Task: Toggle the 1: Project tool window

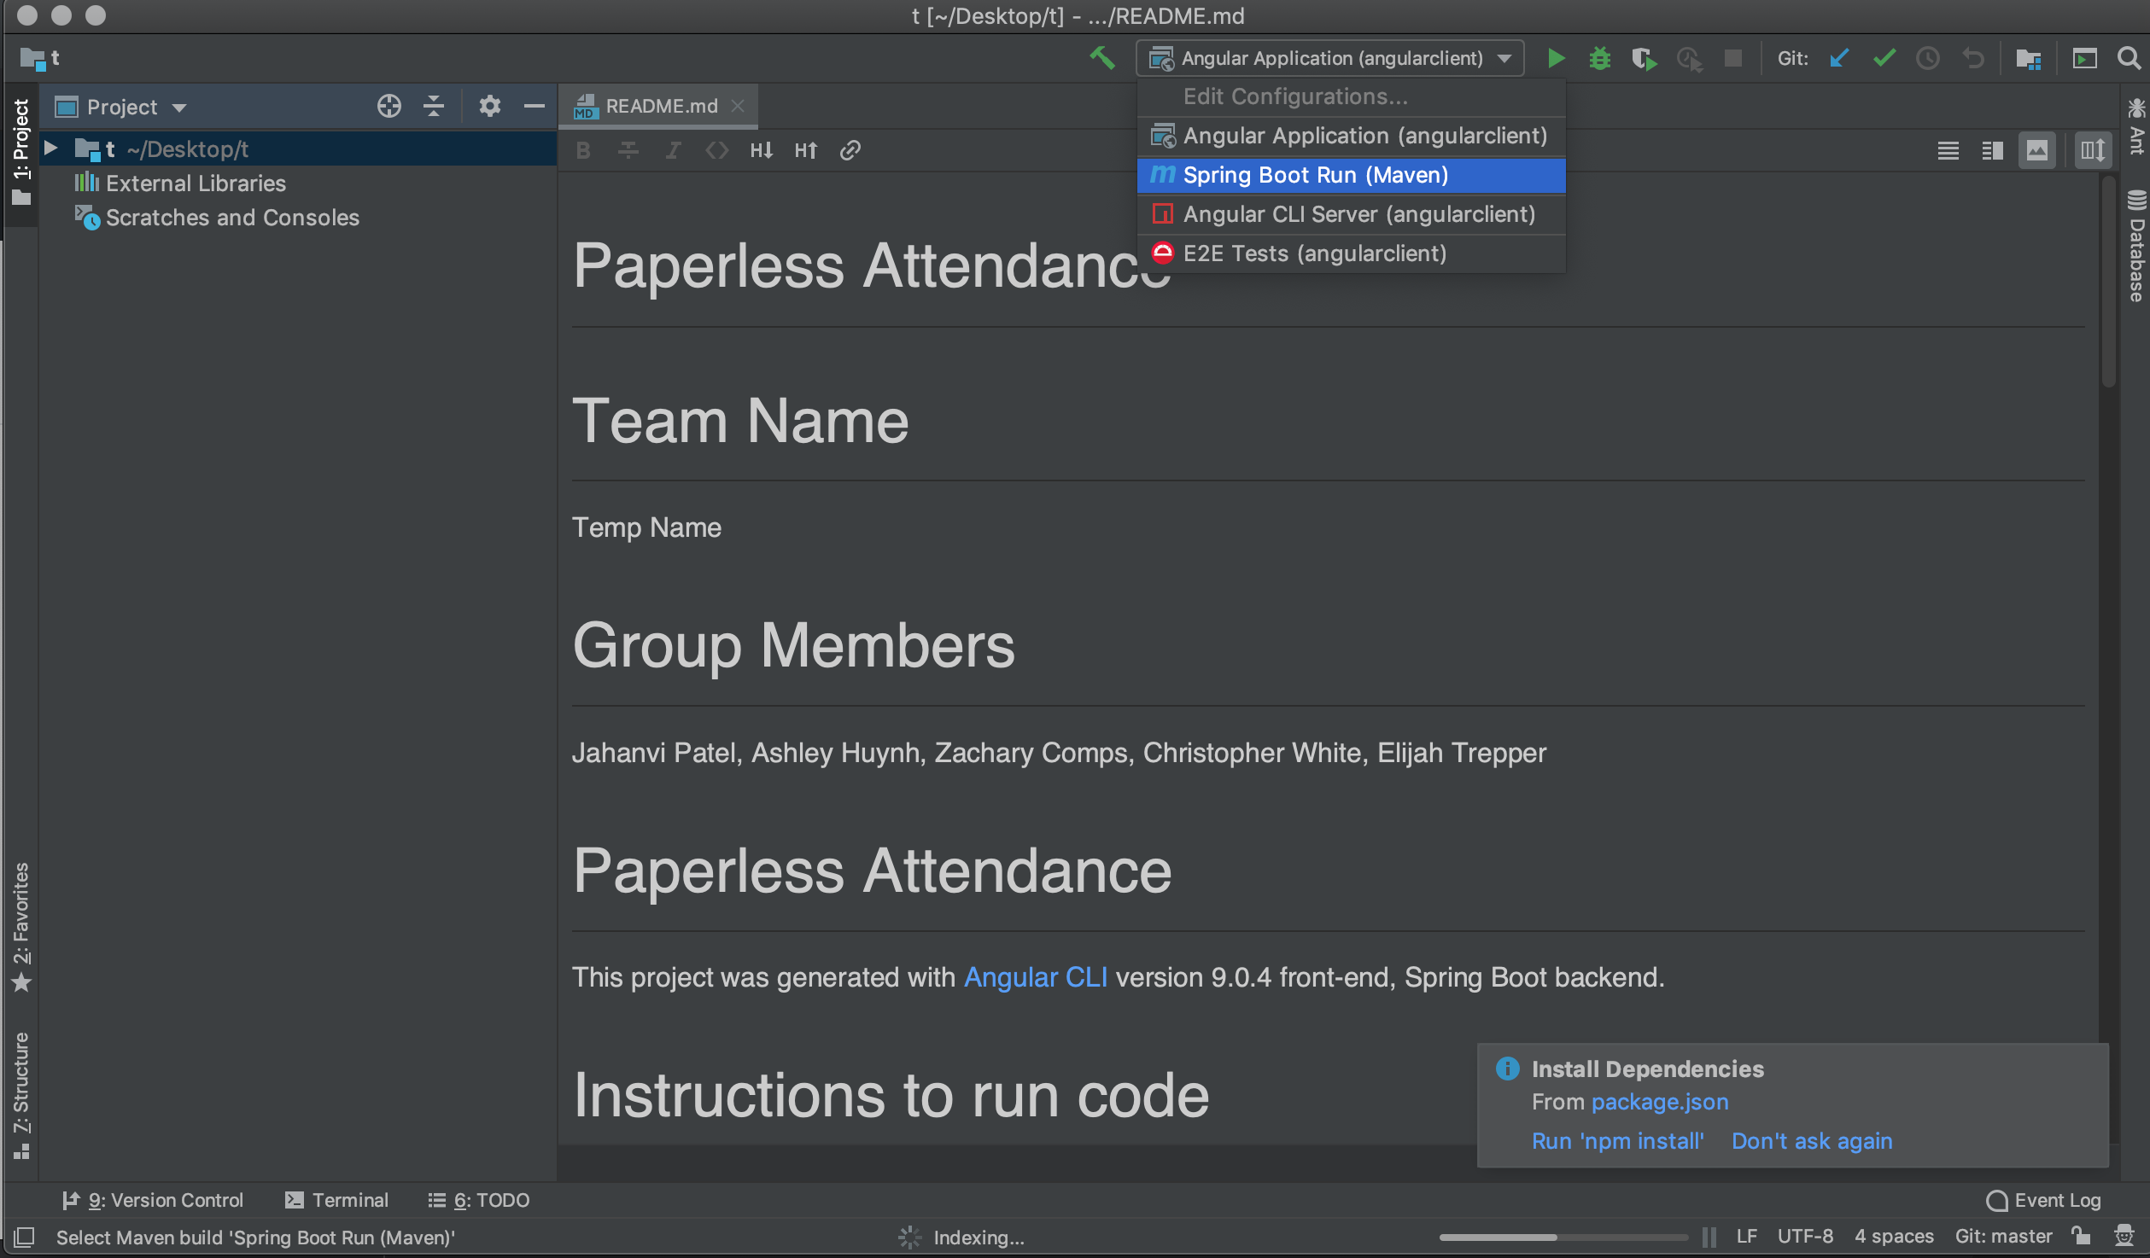Action: click(20, 154)
